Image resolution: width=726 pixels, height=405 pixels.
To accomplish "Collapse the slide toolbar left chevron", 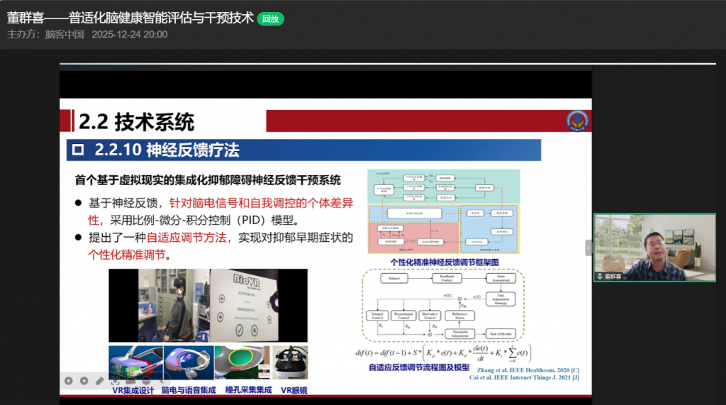I will click(162, 381).
